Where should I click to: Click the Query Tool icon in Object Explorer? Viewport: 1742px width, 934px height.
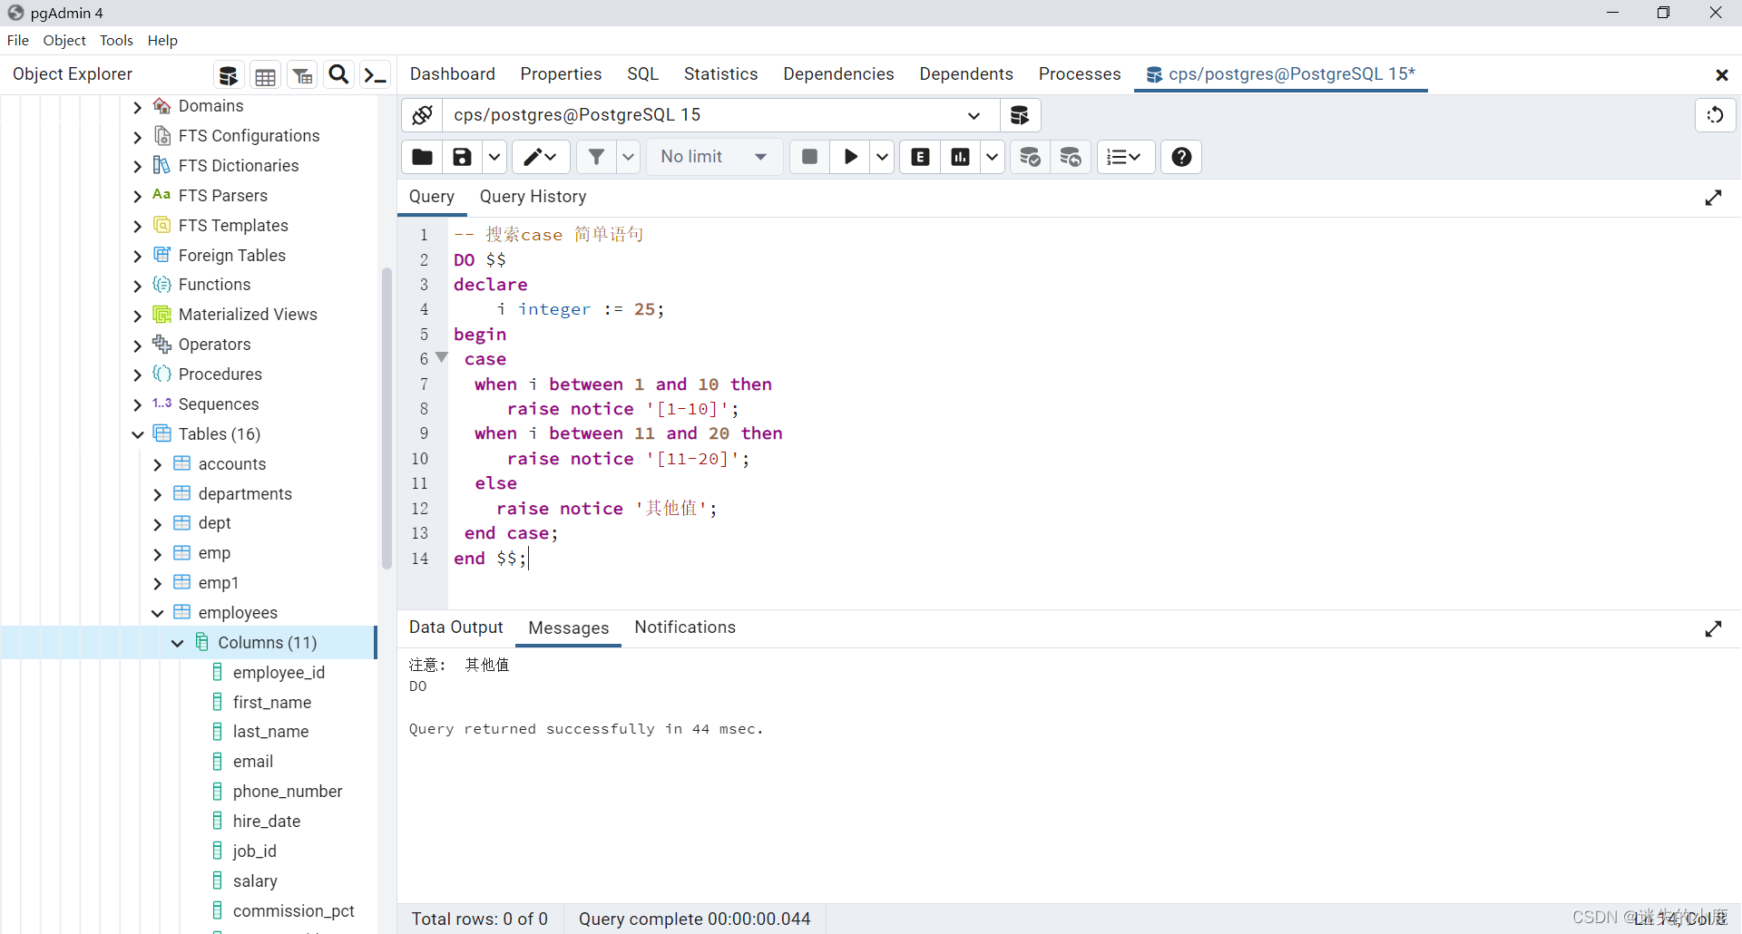pos(229,75)
